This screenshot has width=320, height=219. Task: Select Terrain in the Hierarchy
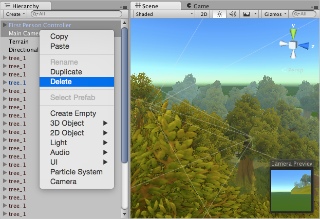[18, 42]
